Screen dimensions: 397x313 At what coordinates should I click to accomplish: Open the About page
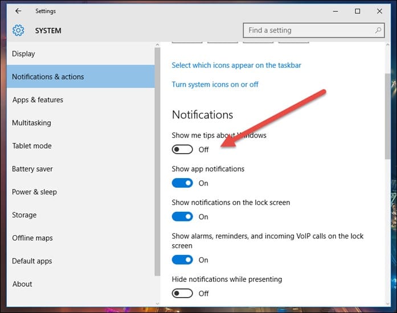(x=81, y=284)
